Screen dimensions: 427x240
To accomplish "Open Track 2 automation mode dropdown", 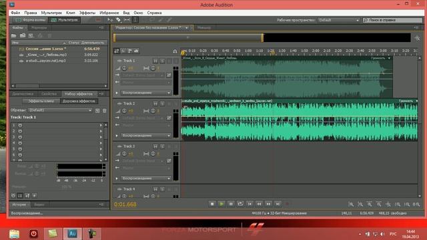I will click(146, 135).
